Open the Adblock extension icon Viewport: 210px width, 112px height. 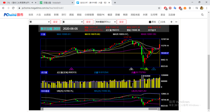(x=180, y=8)
